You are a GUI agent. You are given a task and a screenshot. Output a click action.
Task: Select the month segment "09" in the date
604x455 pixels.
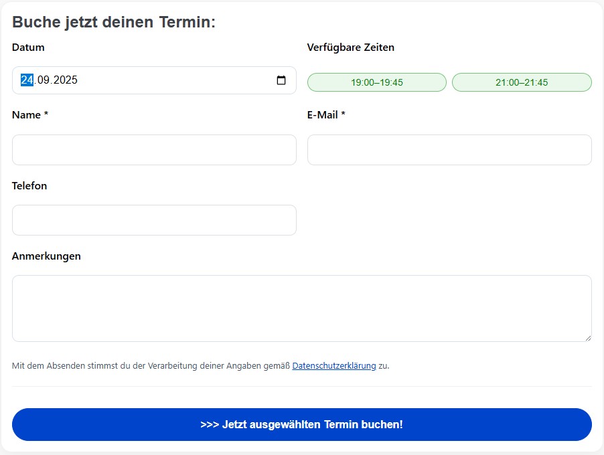pos(44,80)
